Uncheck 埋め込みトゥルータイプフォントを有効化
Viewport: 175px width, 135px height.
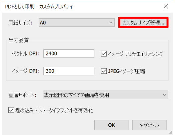[x=11, y=110]
